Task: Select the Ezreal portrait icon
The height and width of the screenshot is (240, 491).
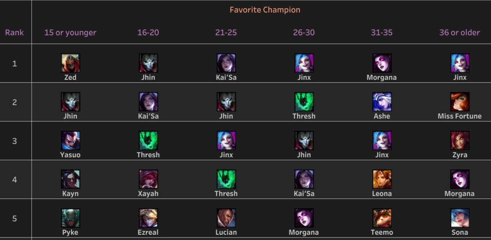Action: coord(148,218)
